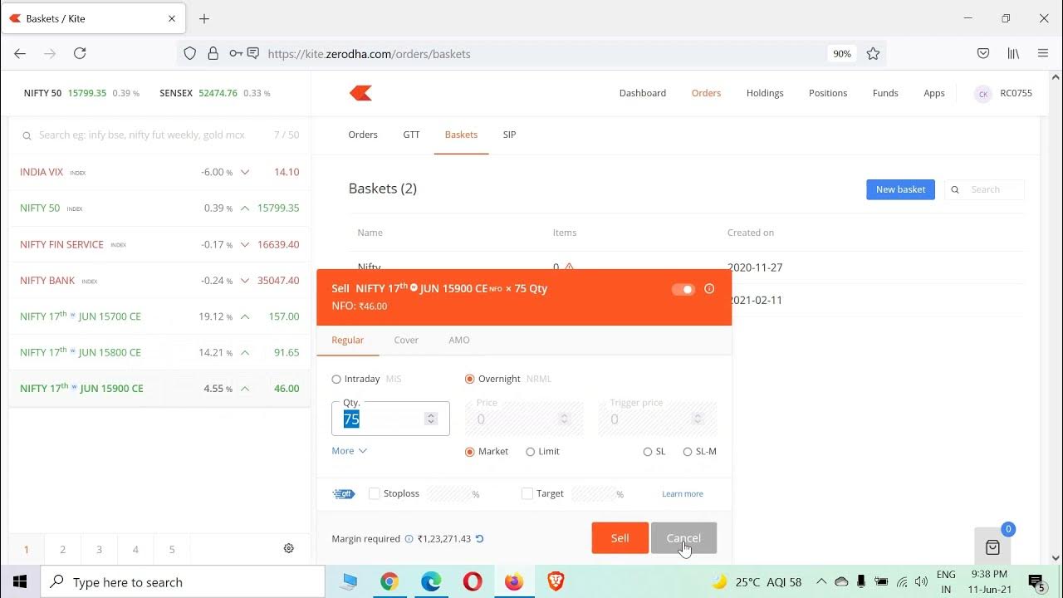
Task: Open Firefox application menu
Action: (1043, 53)
